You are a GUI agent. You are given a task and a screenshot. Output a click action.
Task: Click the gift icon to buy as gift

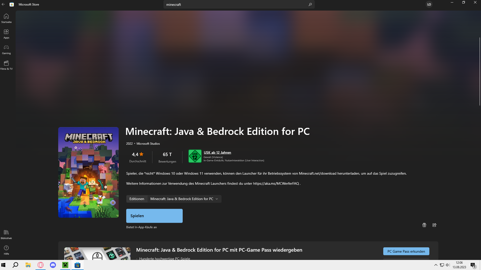424,225
